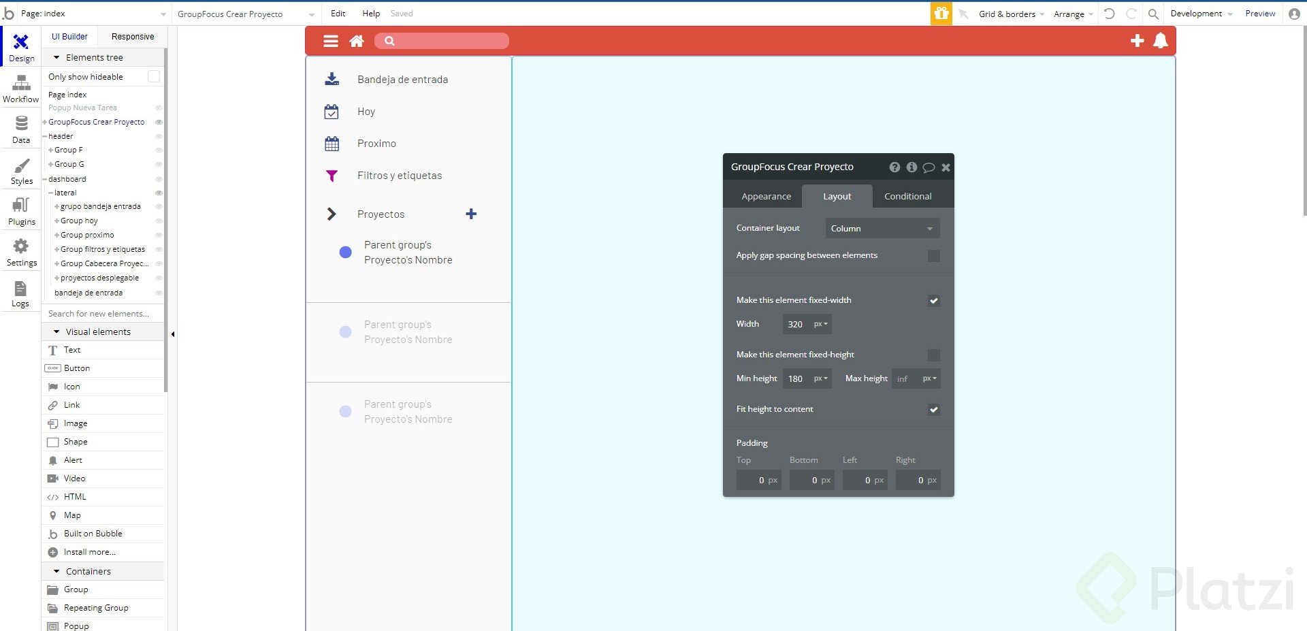Uncheck Fit height to content
This screenshot has width=1307, height=631.
click(934, 409)
